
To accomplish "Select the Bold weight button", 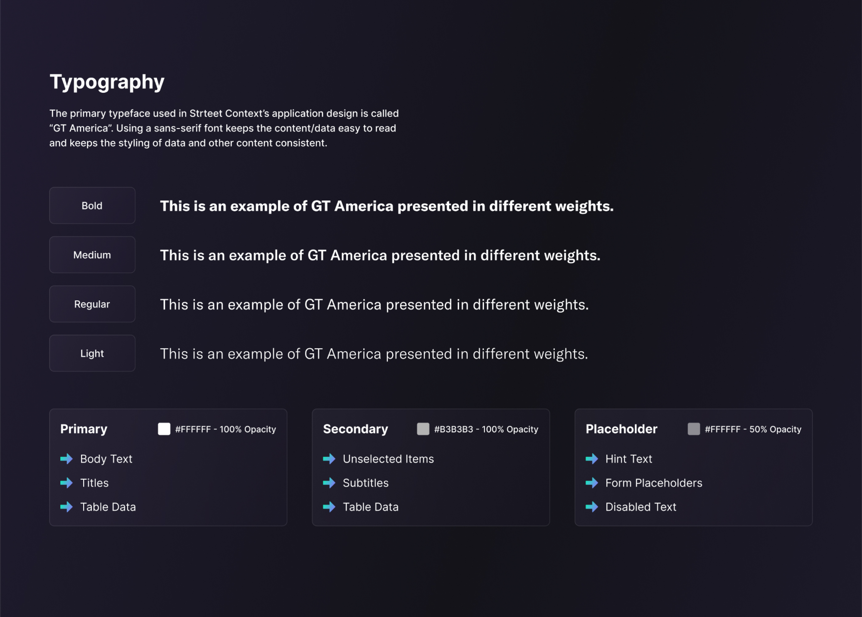I will [x=92, y=205].
